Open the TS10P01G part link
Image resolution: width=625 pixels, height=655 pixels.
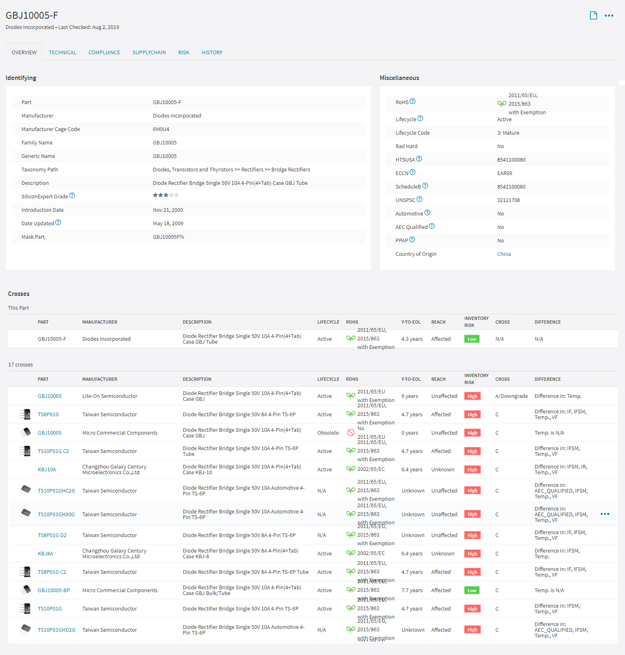click(x=50, y=608)
